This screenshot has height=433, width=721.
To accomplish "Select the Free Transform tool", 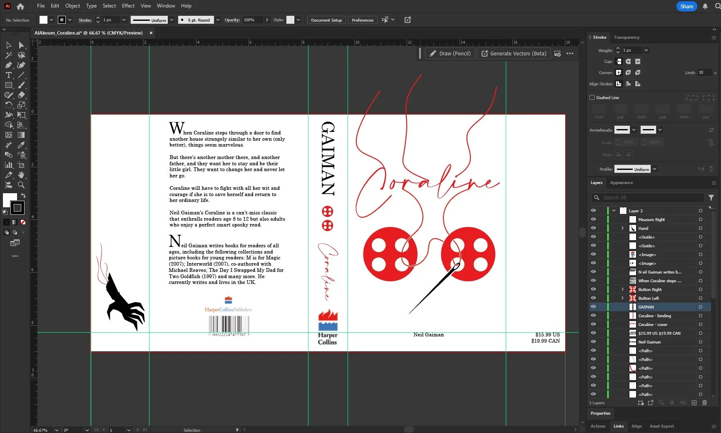I will pyautogui.click(x=21, y=115).
